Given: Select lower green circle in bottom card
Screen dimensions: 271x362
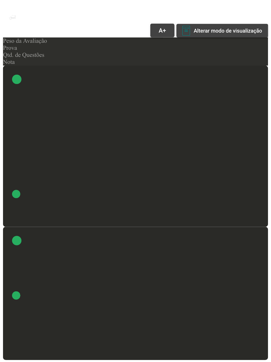Looking at the screenshot, I should [x=16, y=295].
